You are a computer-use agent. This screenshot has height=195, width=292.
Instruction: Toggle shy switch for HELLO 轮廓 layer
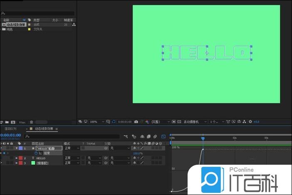(x=134, y=148)
